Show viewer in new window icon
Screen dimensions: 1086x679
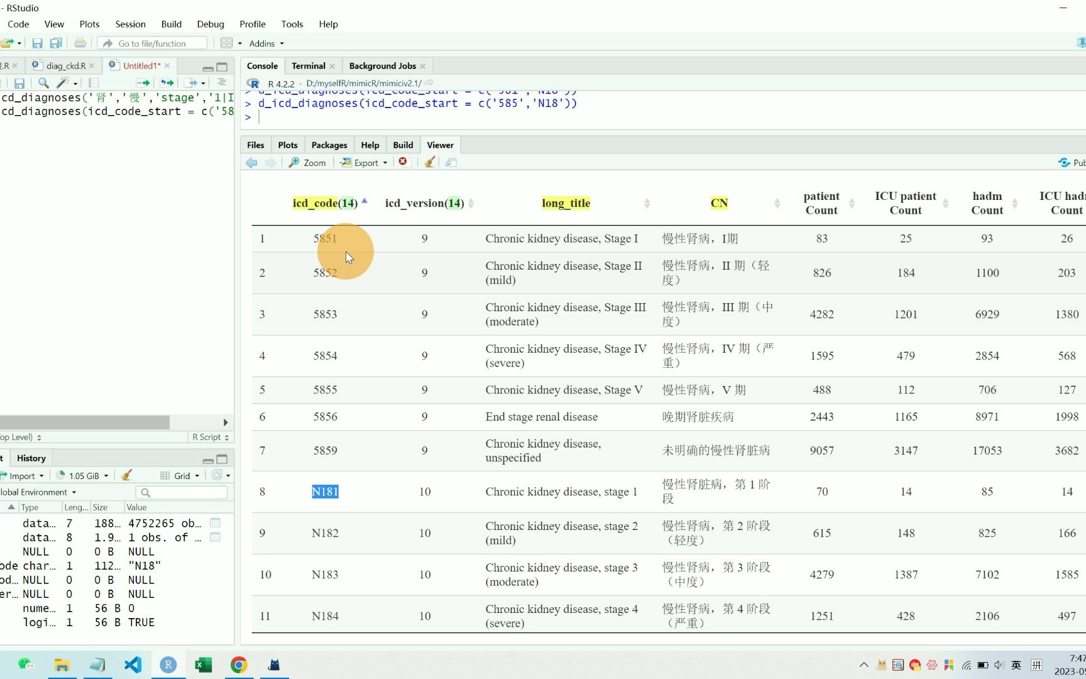(451, 162)
